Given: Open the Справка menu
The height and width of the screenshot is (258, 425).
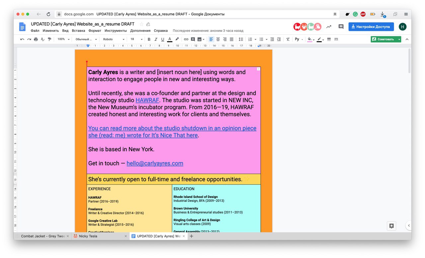Looking at the screenshot, I should [161, 31].
